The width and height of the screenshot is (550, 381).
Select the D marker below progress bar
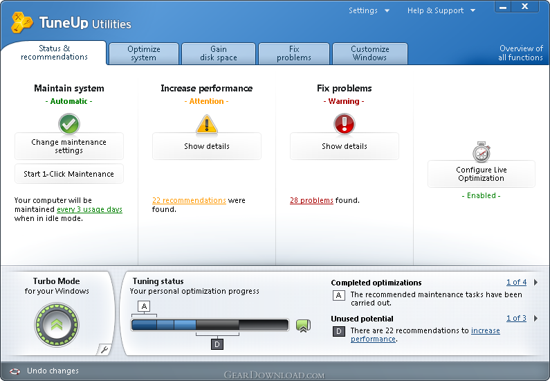coord(217,344)
